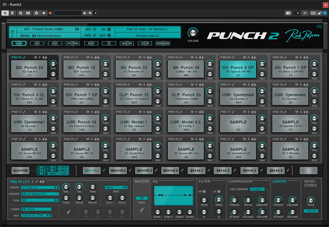Mute PAD 14 using the M button

tap(88, 112)
